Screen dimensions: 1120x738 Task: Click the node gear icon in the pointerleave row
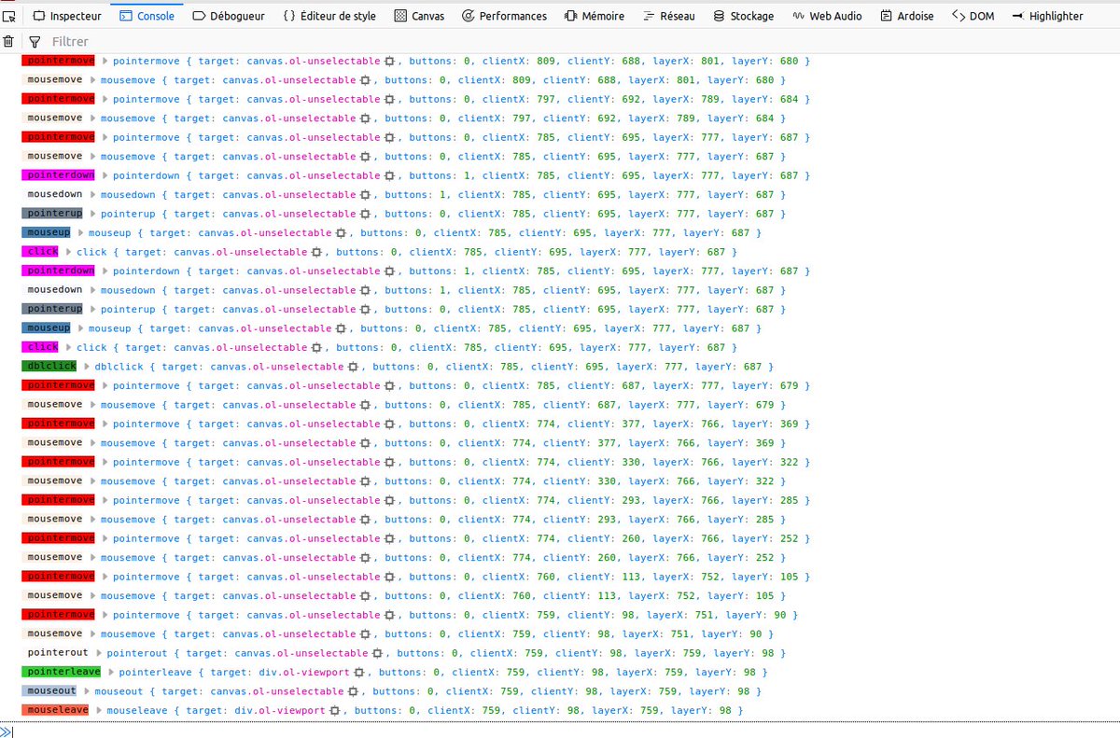click(358, 673)
